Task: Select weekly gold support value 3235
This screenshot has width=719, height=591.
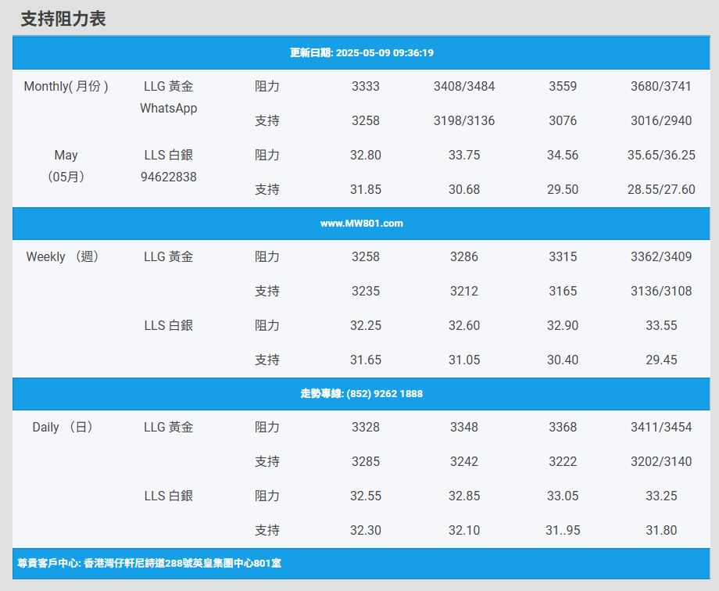Action: [366, 291]
